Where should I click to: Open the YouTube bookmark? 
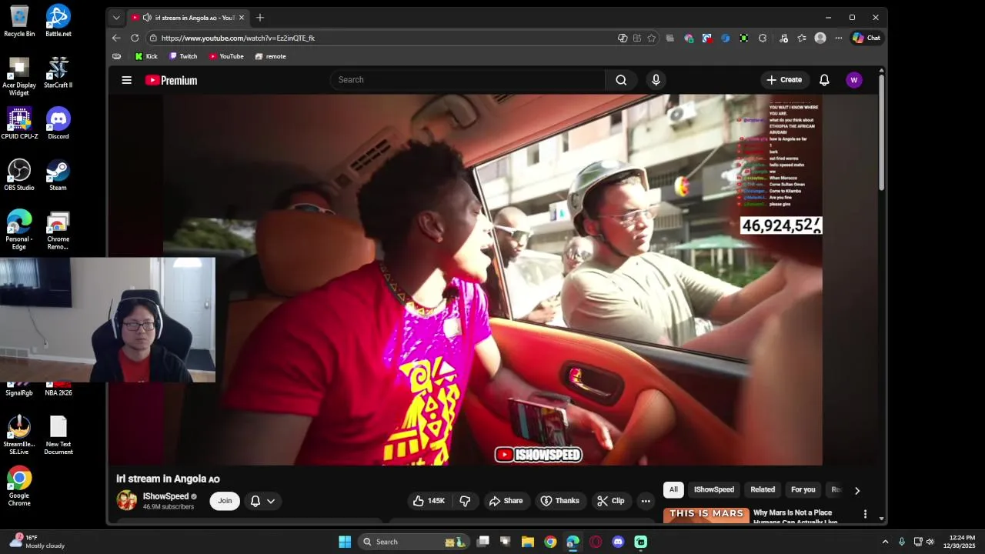coord(226,56)
